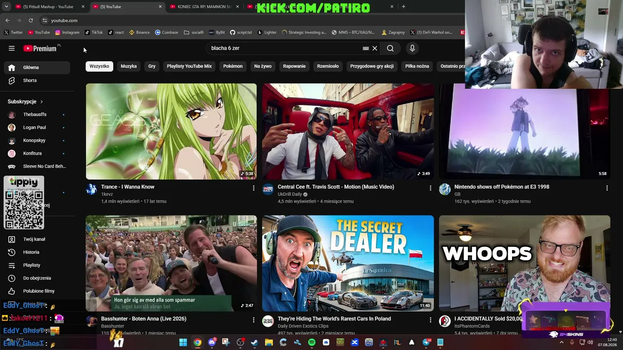Open the TikTok bookmark
The width and height of the screenshot is (623, 350).
point(94,33)
